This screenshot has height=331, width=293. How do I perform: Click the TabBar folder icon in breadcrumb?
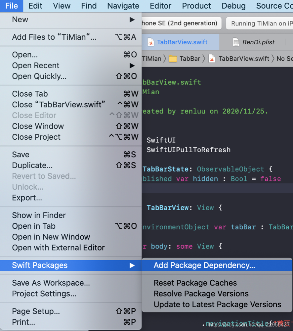pos(173,59)
